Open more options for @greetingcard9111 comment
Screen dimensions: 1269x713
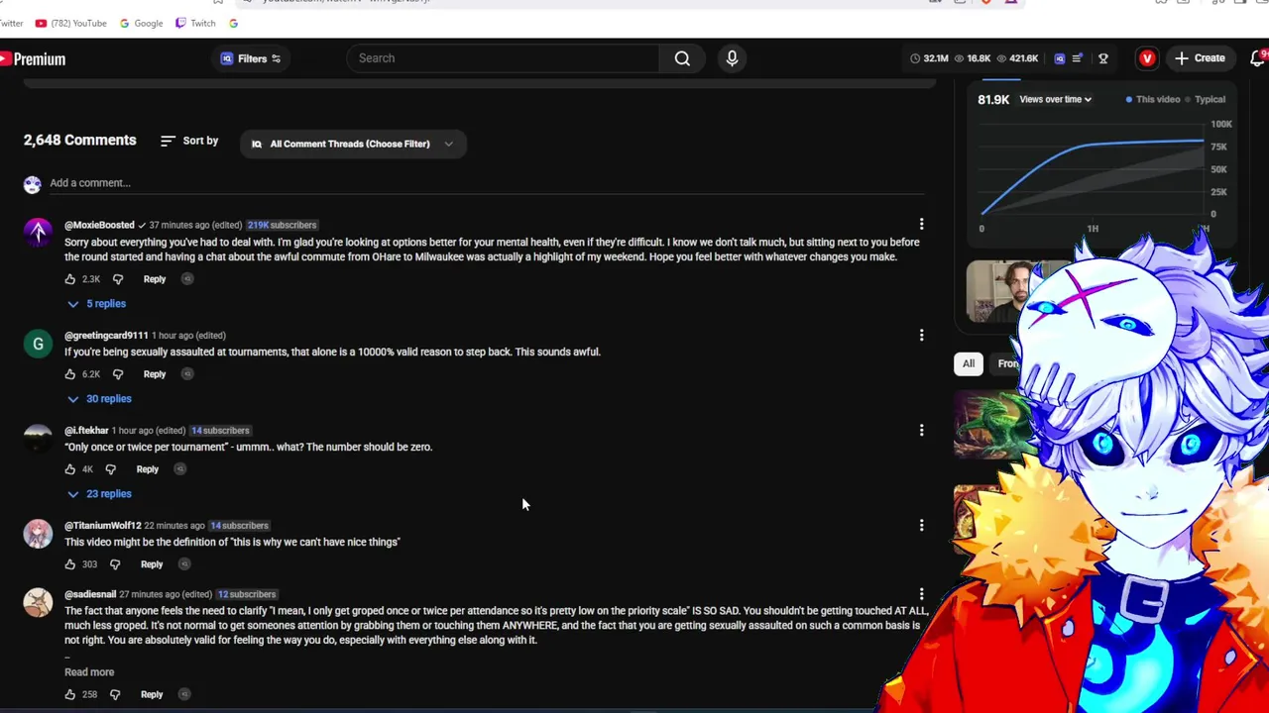[x=921, y=336]
